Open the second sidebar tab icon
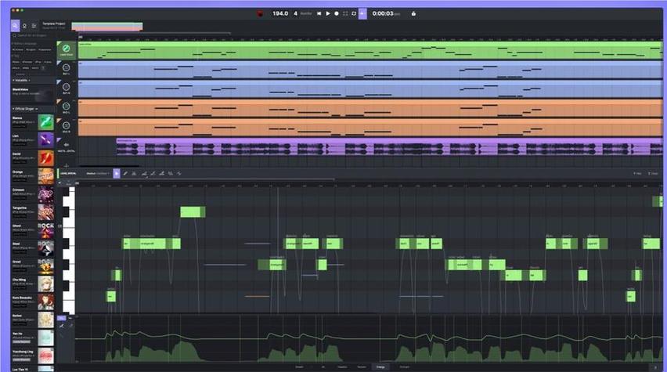This screenshot has width=667, height=372. 24,26
